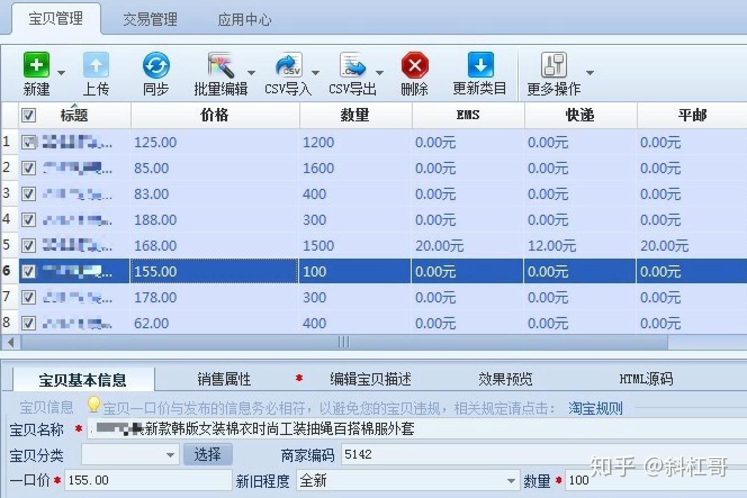The image size is (747, 498).
Task: Sort by the 快递 column header
Action: point(580,115)
